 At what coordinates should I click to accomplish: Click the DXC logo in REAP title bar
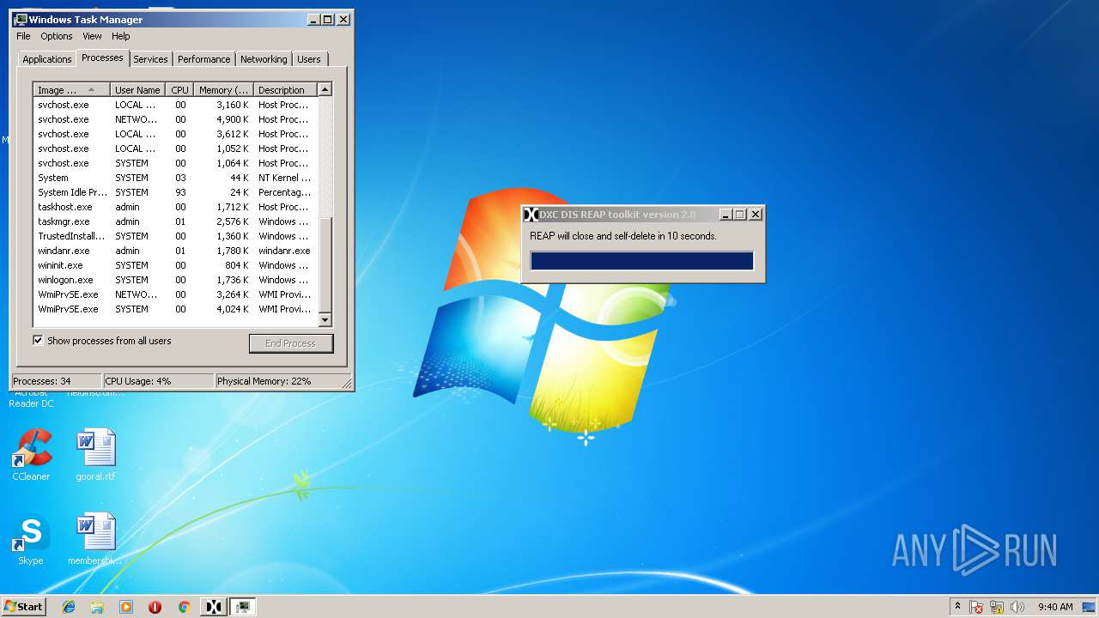531,215
